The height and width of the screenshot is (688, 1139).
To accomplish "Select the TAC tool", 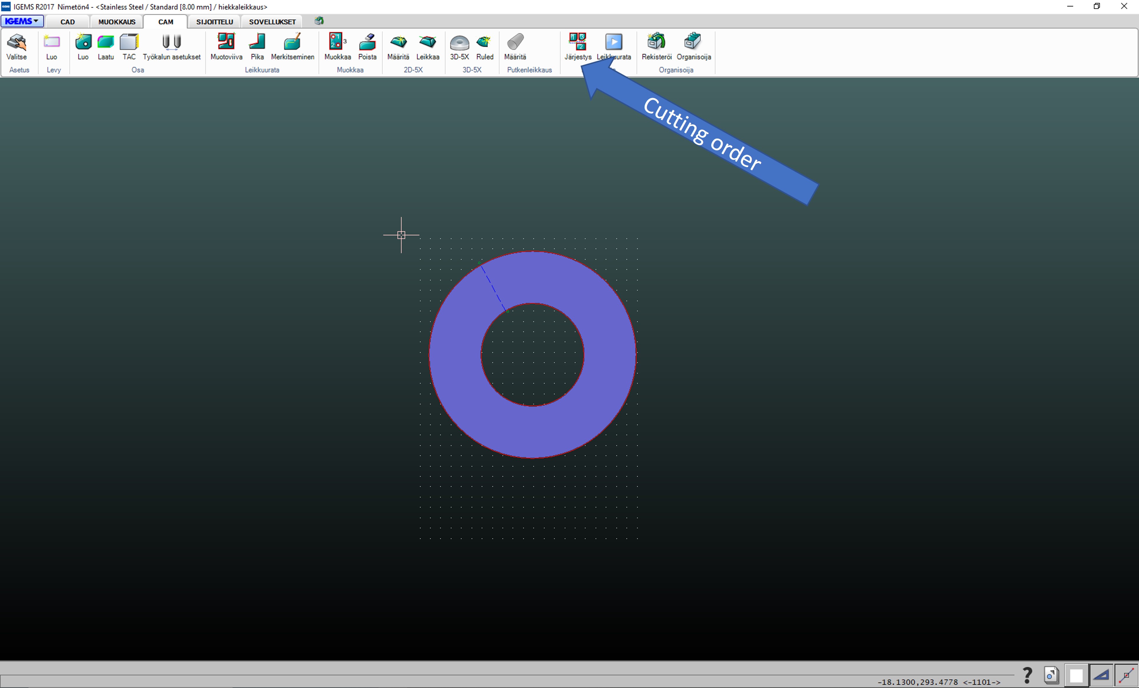I will [x=129, y=47].
